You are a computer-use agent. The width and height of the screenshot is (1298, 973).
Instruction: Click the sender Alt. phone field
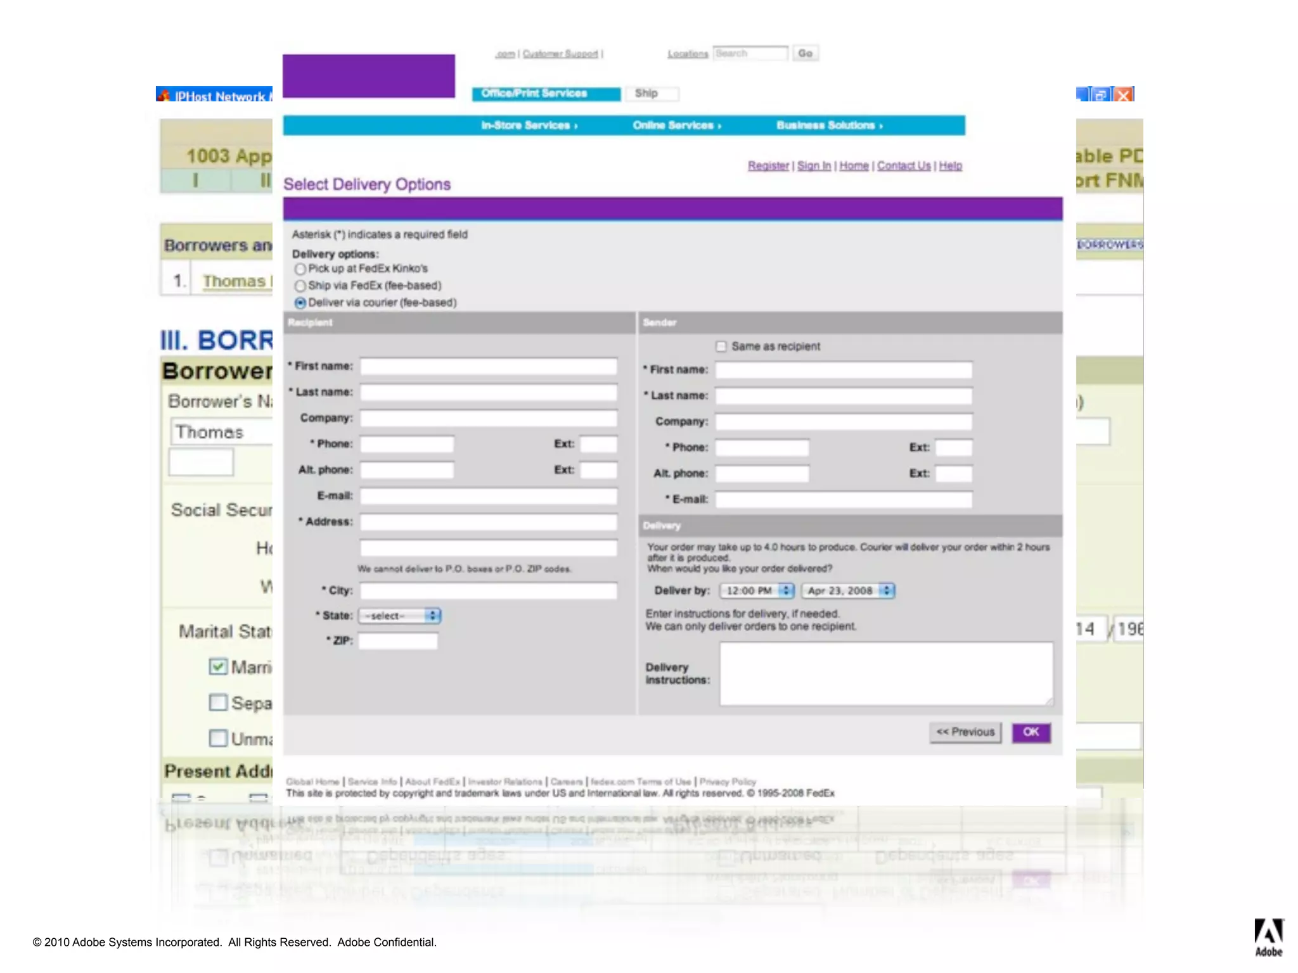tap(762, 474)
